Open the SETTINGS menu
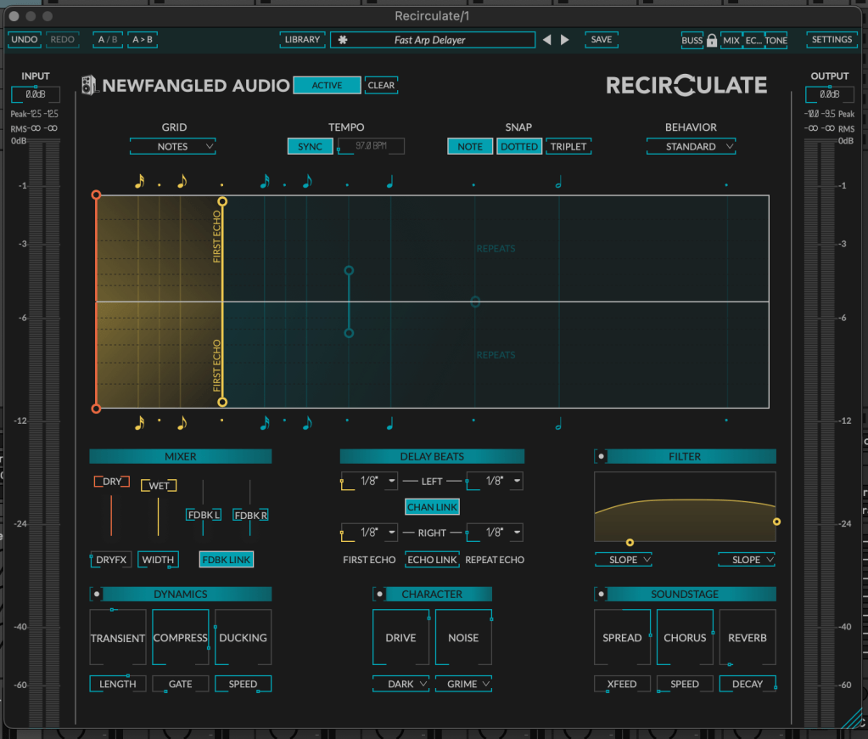This screenshot has width=868, height=739. 832,40
